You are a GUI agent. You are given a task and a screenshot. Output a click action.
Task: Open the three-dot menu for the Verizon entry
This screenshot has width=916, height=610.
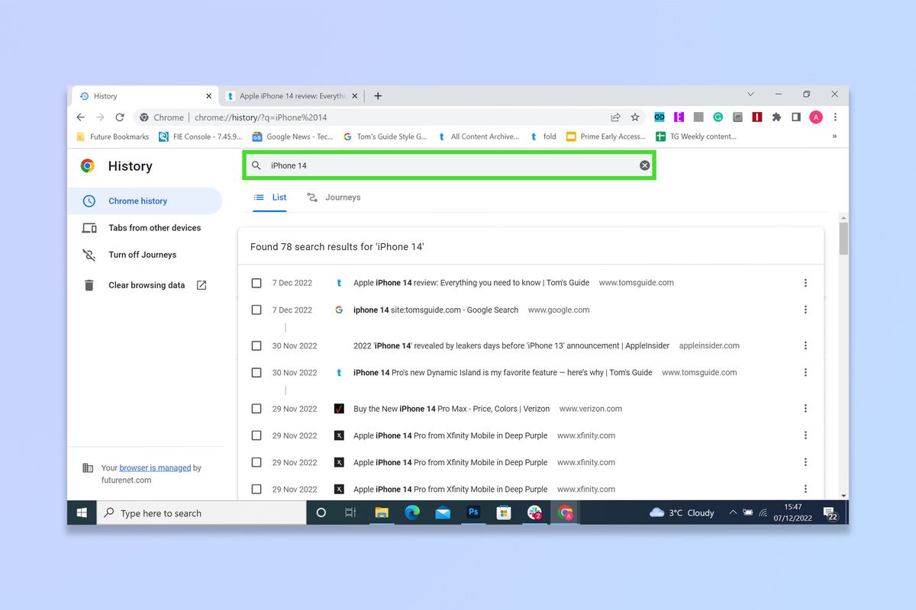coord(805,408)
